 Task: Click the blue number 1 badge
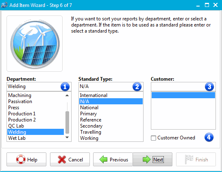click(x=65, y=87)
